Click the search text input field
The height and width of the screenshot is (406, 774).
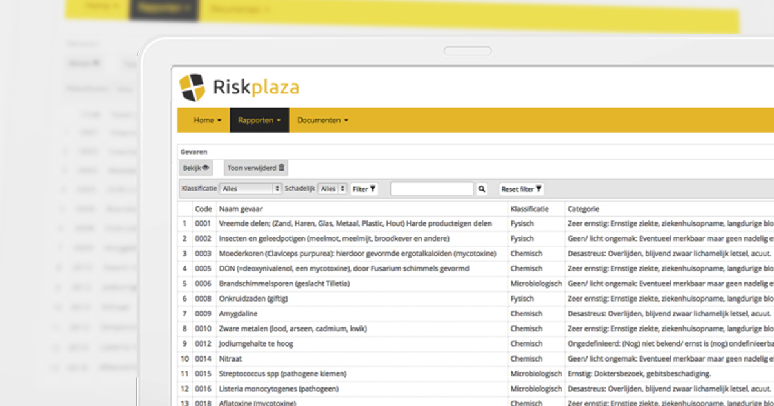tap(432, 189)
